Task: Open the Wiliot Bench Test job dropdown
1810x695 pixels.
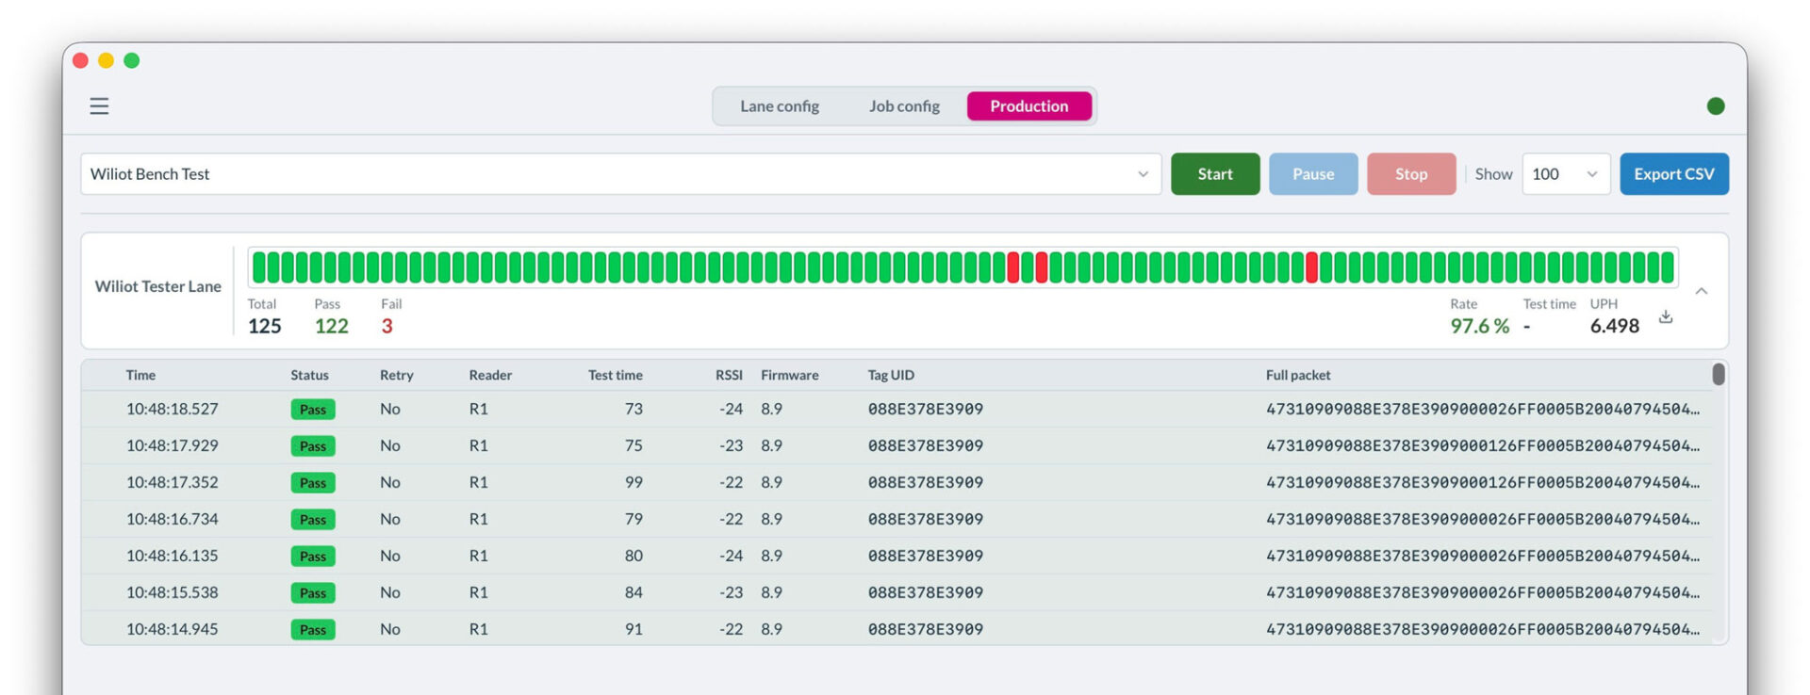Action: (x=620, y=174)
